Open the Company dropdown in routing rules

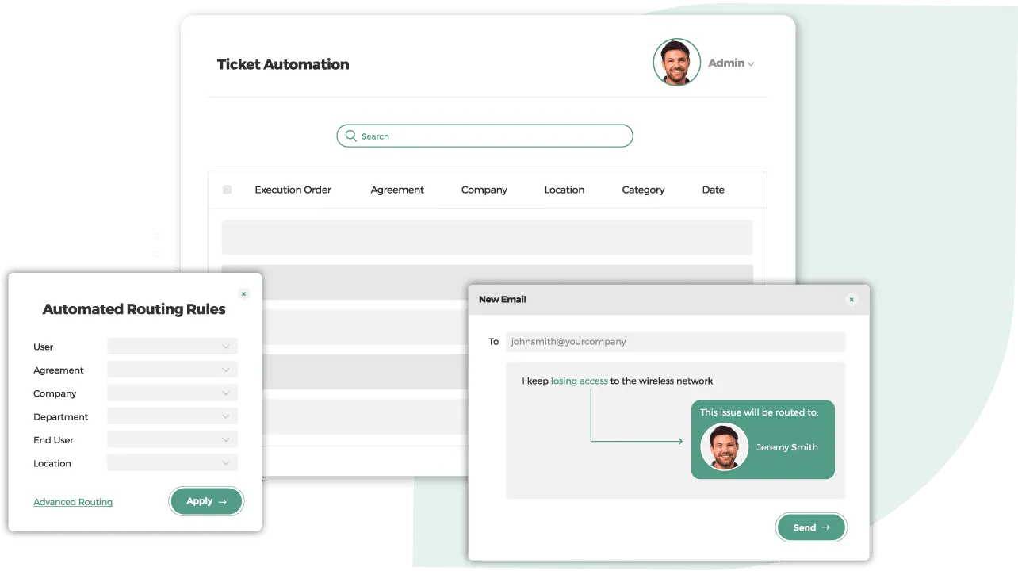tap(172, 393)
